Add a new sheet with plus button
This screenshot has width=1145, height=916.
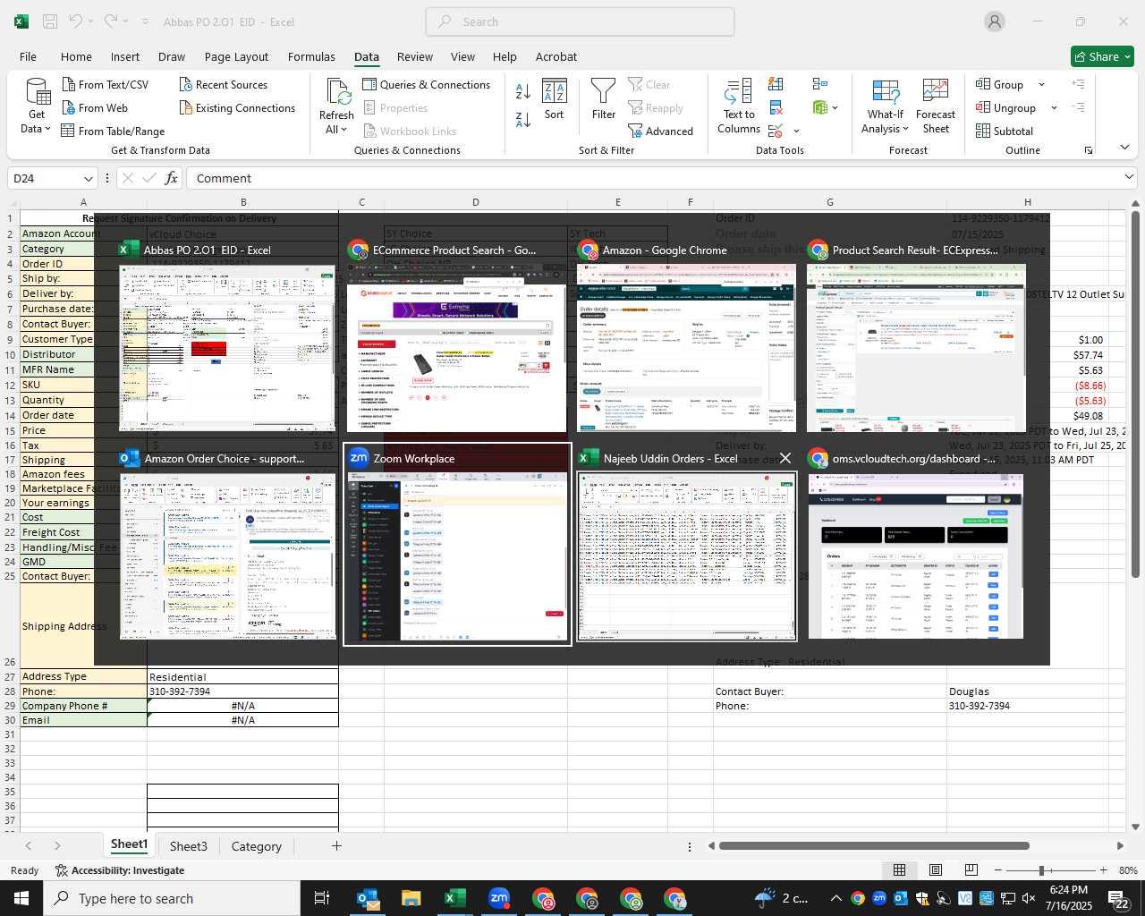pyautogui.click(x=336, y=845)
